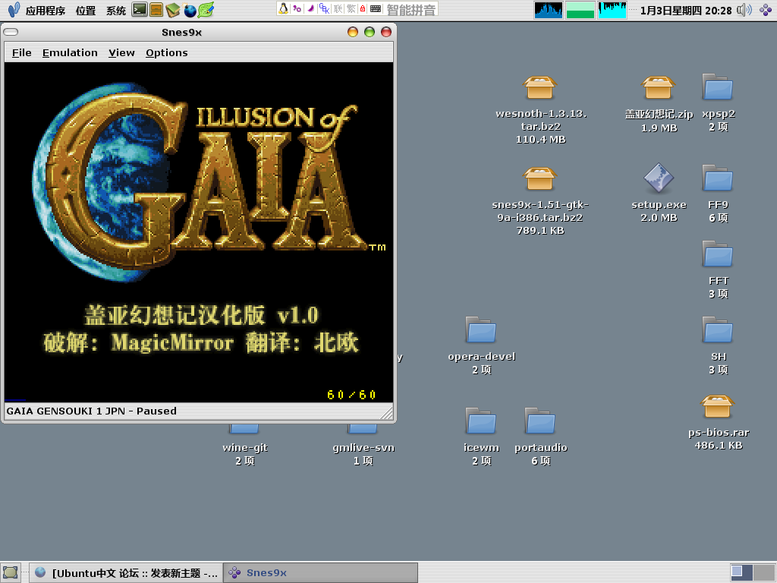This screenshot has width=777, height=583.
Task: Click the wine-git folder label
Action: click(x=245, y=448)
